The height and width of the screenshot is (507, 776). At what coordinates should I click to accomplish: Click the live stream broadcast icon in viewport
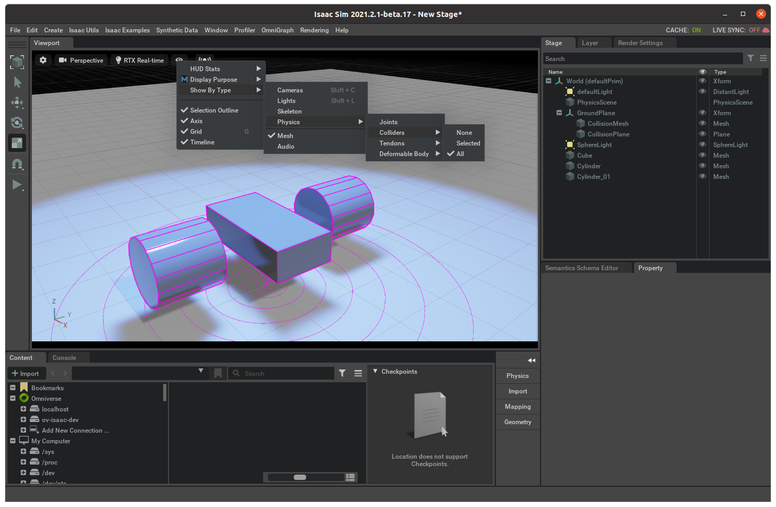[x=205, y=59]
